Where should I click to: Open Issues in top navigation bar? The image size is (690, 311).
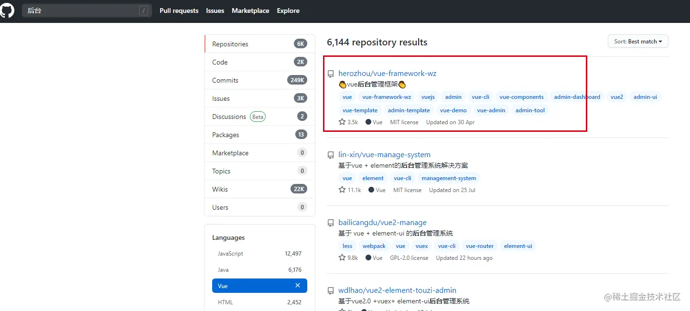[215, 11]
